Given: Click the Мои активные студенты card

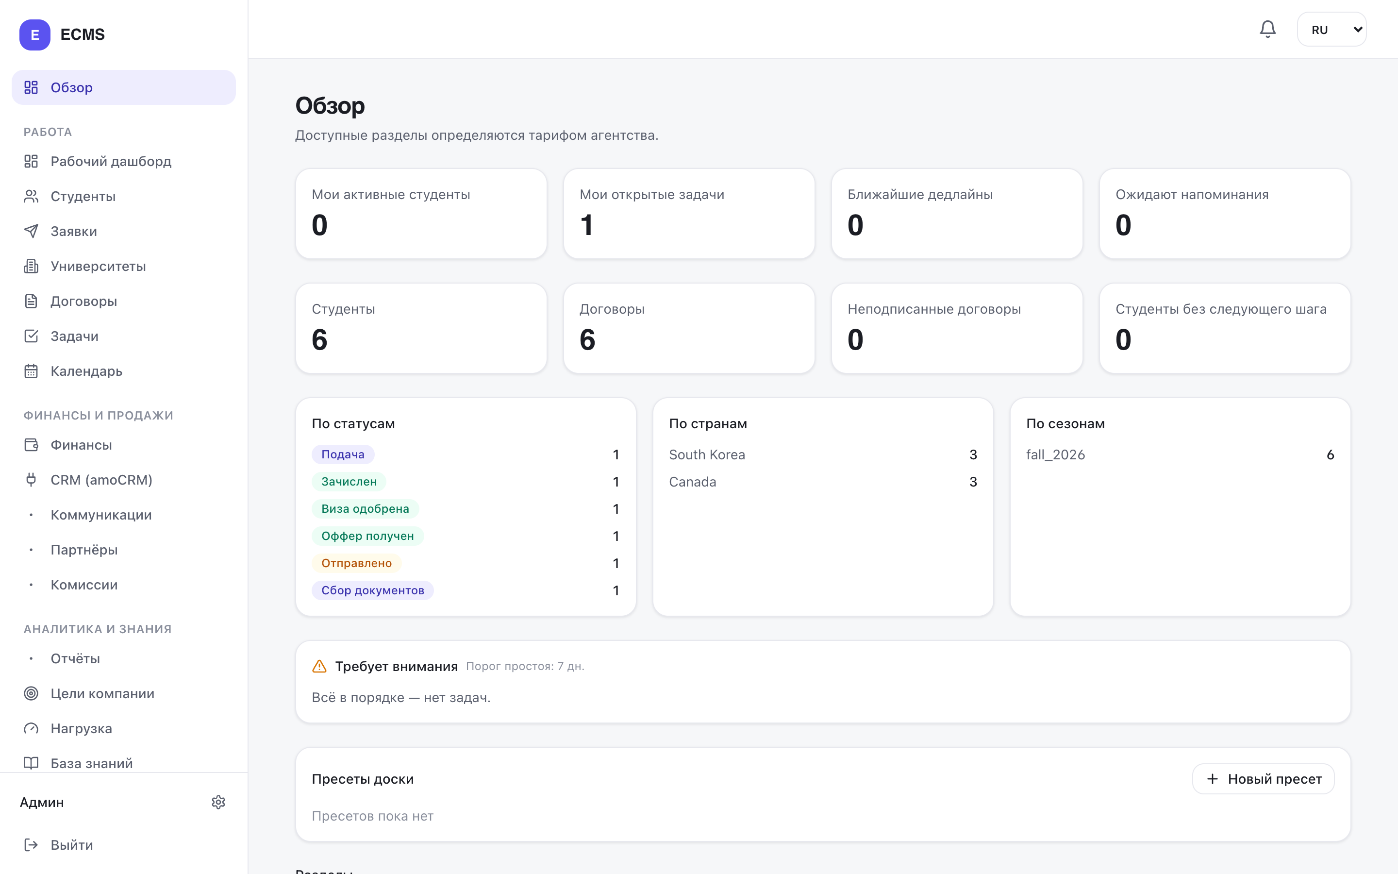Looking at the screenshot, I should point(421,214).
